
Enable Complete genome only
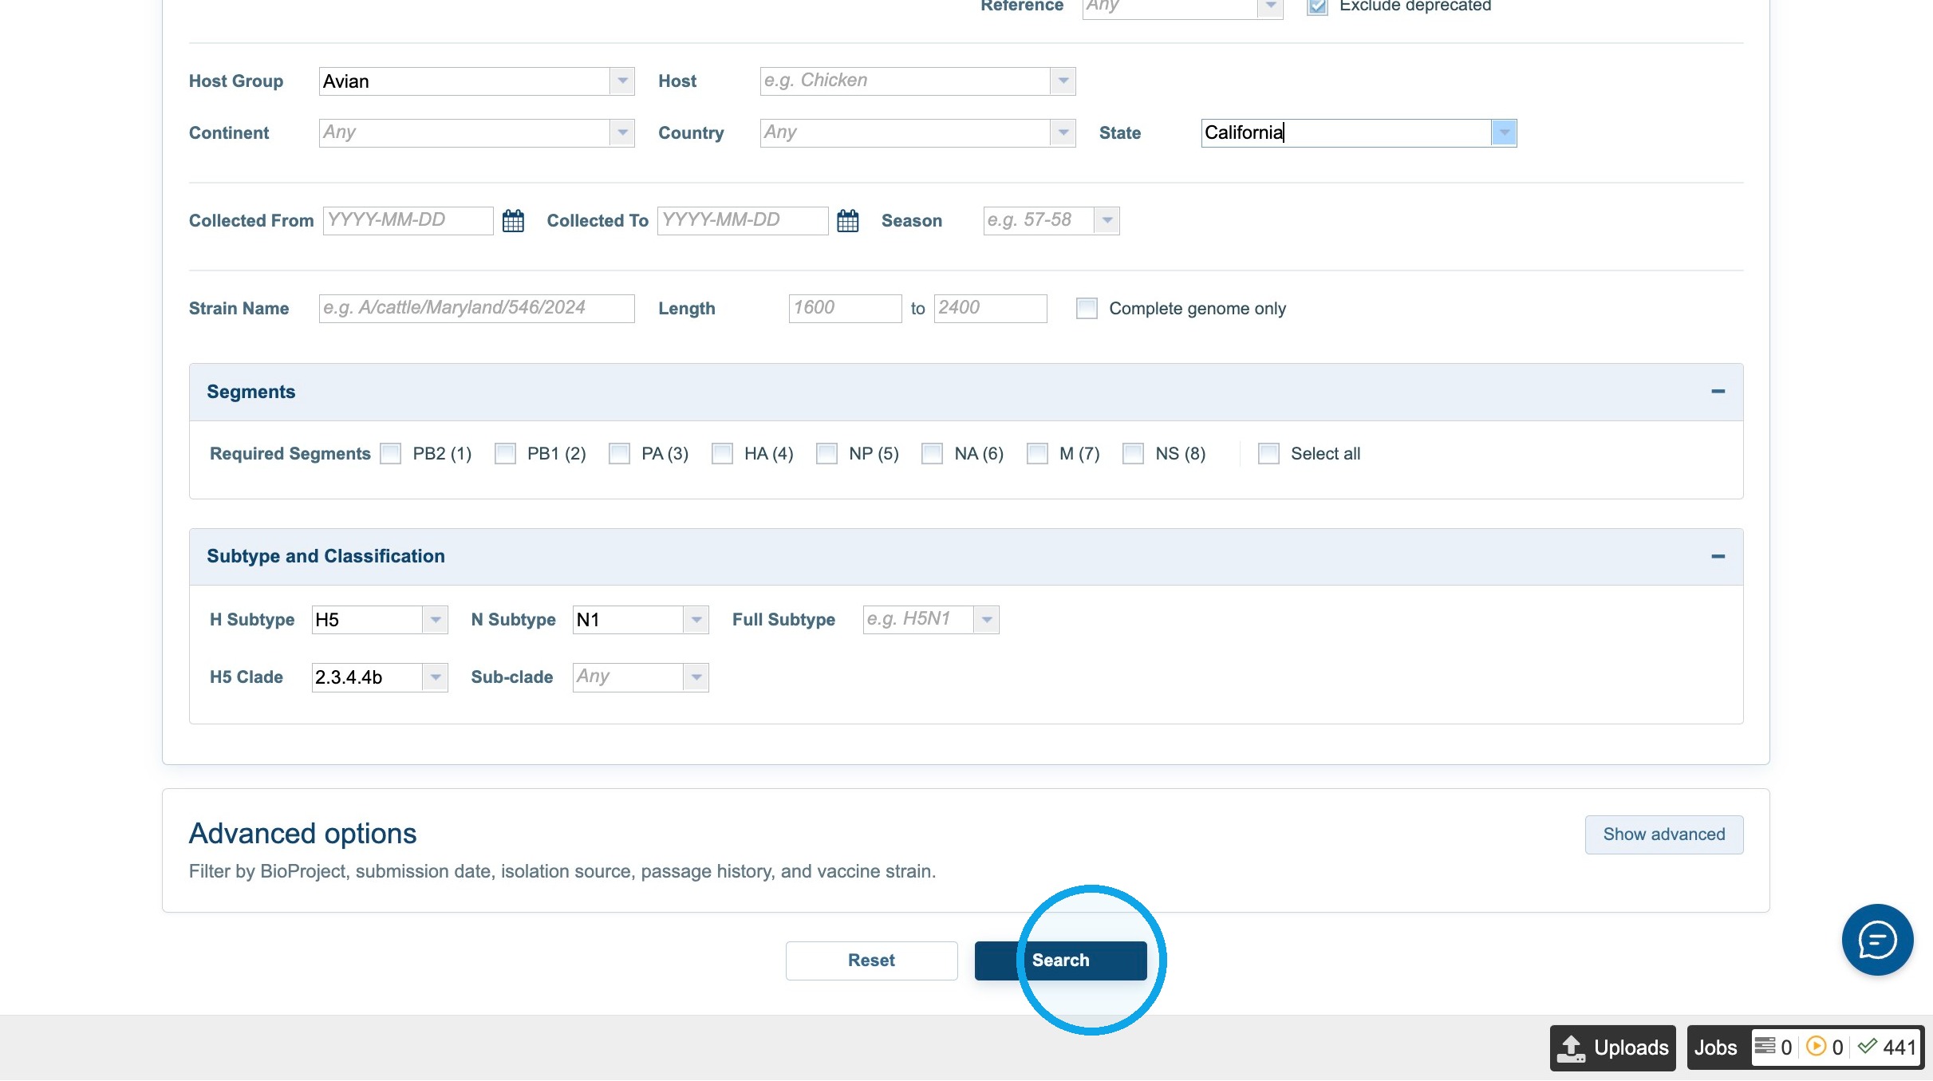1087,308
